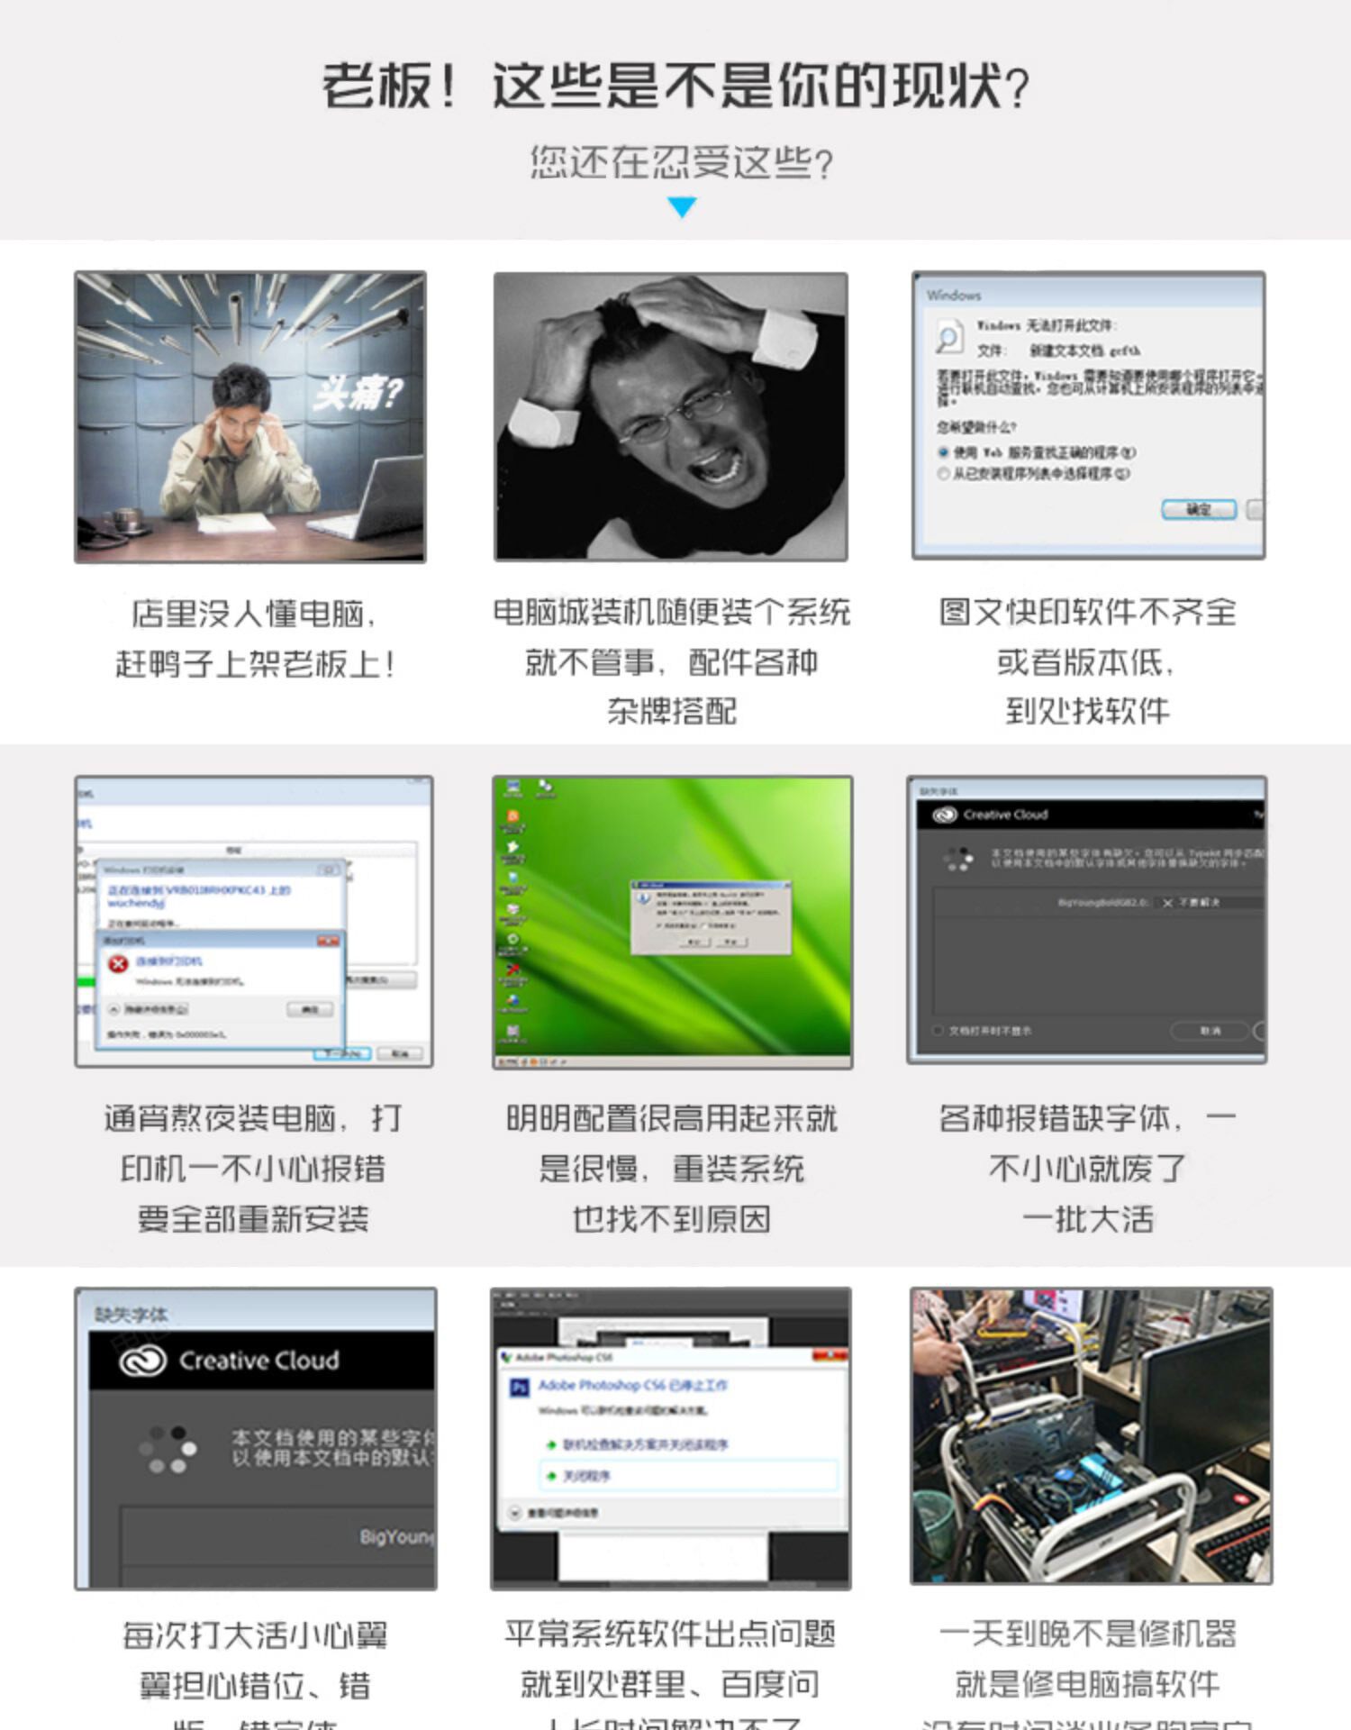Toggle the details expander in printer error dialog
This screenshot has width=1351, height=1730.
[114, 1009]
